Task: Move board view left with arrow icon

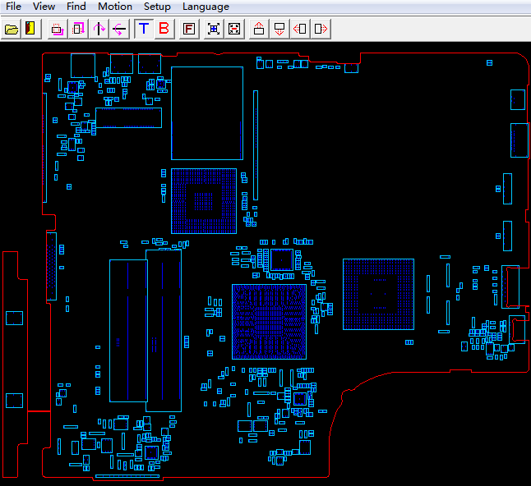Action: (300, 29)
